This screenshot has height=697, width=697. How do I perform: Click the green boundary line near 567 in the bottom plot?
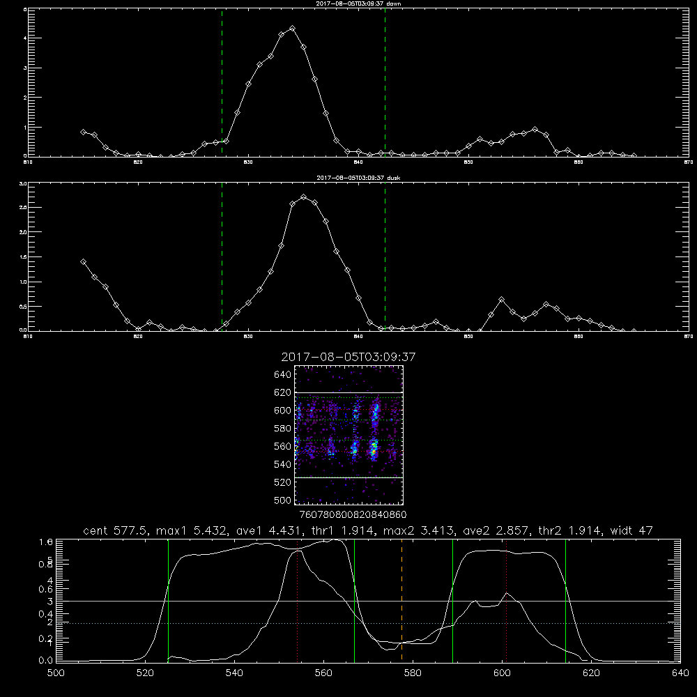pyautogui.click(x=354, y=600)
